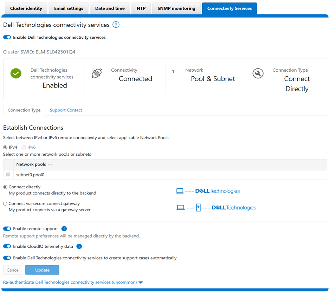Disable CloudIQ telemetry data toggle
Image resolution: width=329 pixels, height=292 pixels.
tap(7, 246)
